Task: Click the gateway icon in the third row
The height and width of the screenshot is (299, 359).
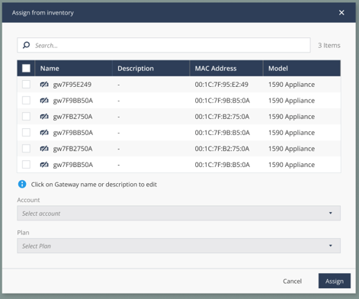Action: (x=44, y=117)
